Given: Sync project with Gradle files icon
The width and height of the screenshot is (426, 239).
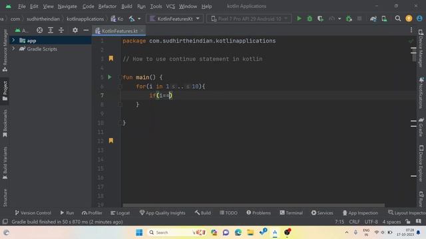Looking at the screenshot, I should click(x=373, y=19).
